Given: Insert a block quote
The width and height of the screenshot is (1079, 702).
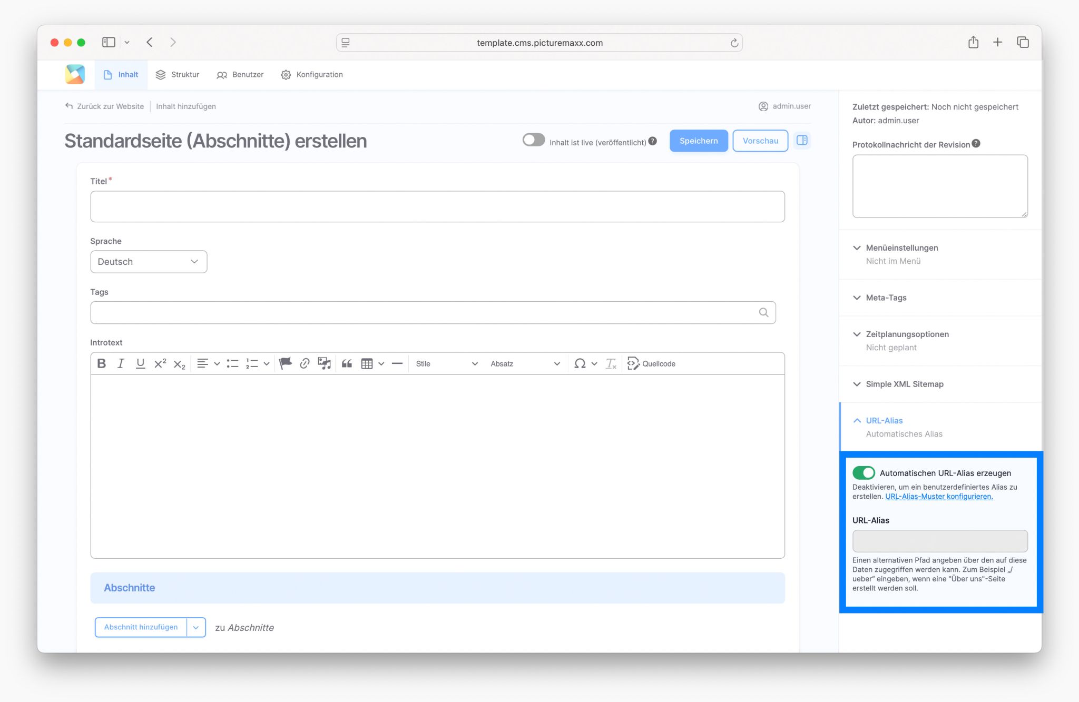Looking at the screenshot, I should pos(347,363).
